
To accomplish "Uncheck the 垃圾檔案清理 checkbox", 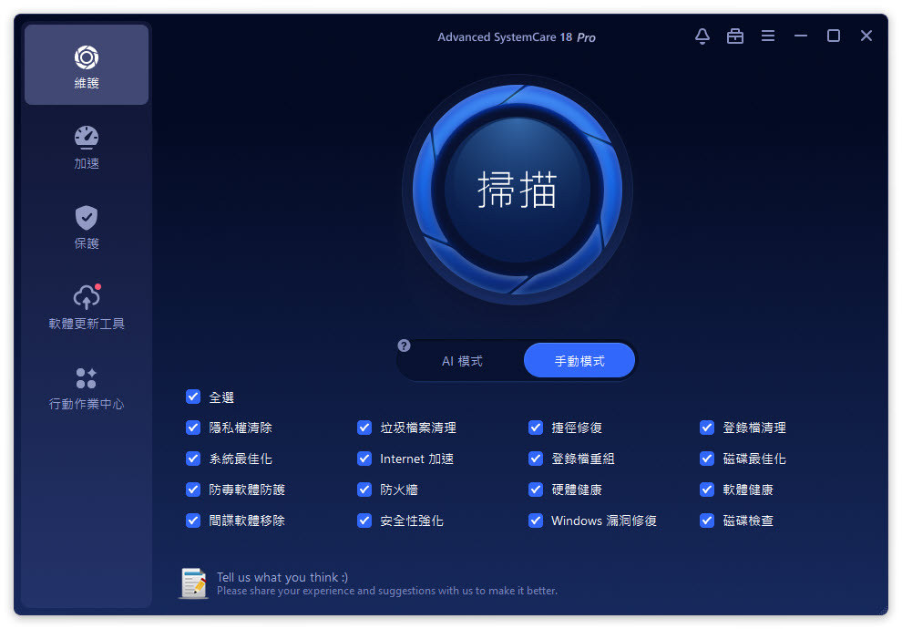I will [364, 428].
